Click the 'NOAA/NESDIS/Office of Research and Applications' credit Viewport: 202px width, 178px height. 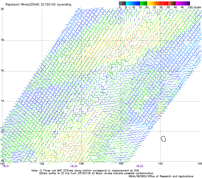click(x=161, y=176)
